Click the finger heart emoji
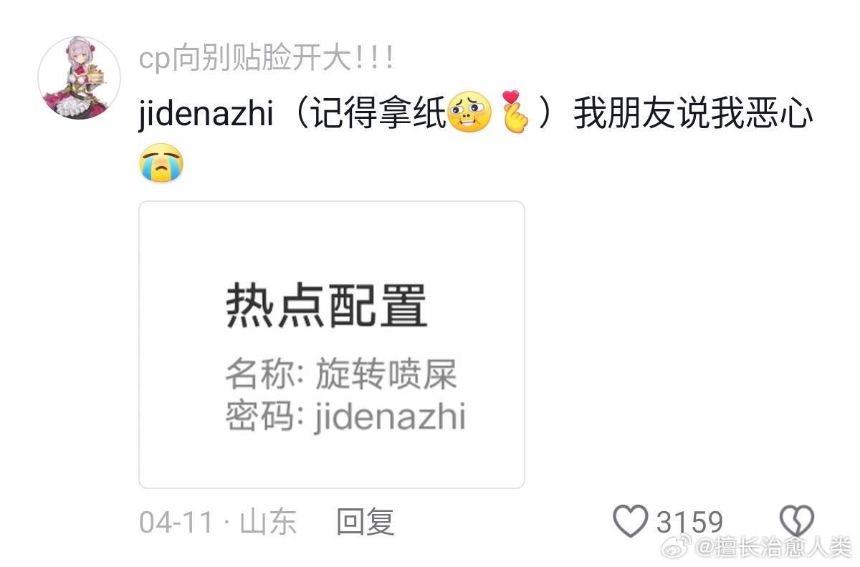The image size is (860, 567). click(515, 112)
